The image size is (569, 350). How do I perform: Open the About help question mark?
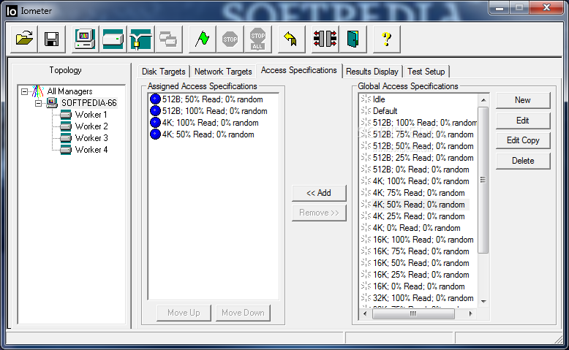click(x=386, y=39)
